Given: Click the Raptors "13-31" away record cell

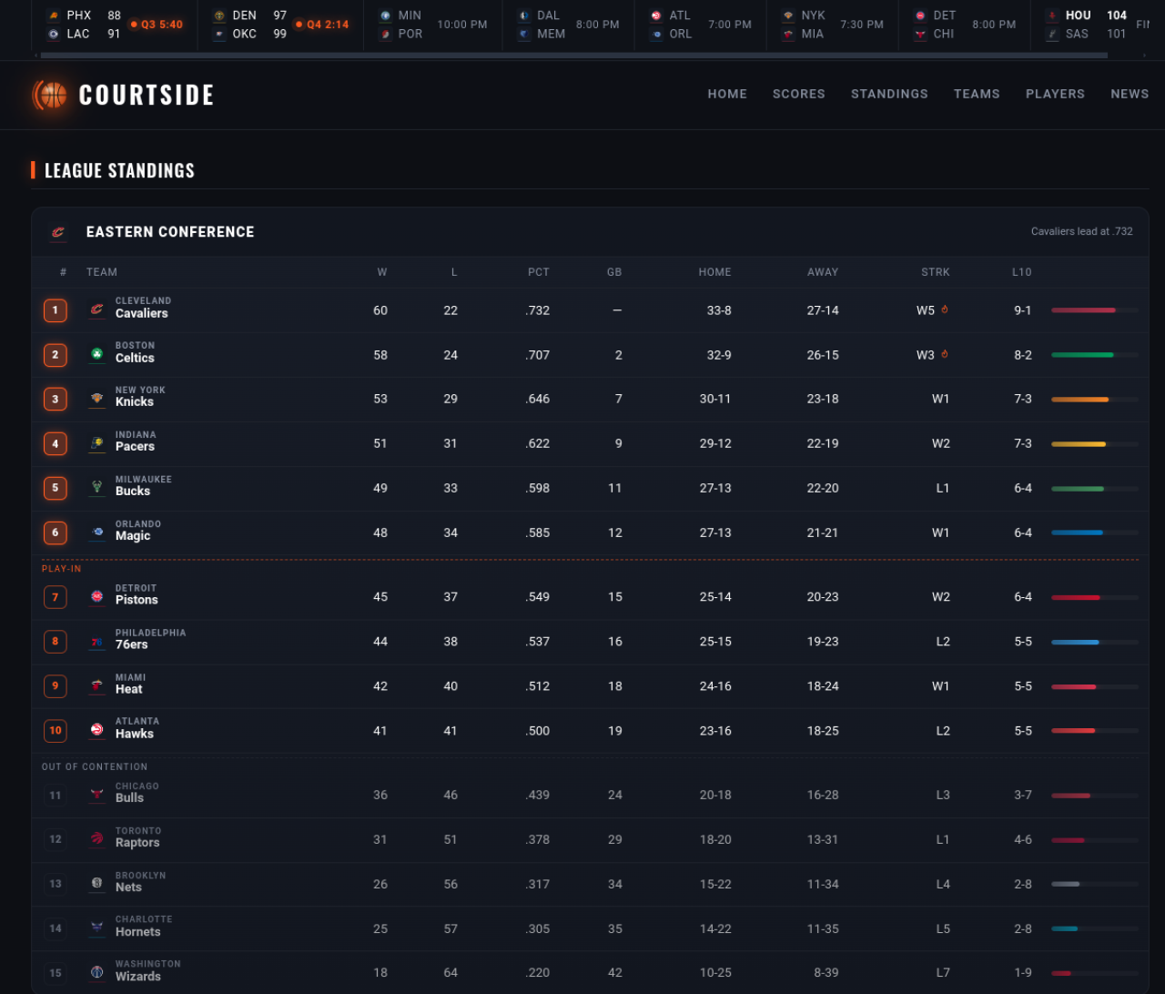Looking at the screenshot, I should coord(823,838).
